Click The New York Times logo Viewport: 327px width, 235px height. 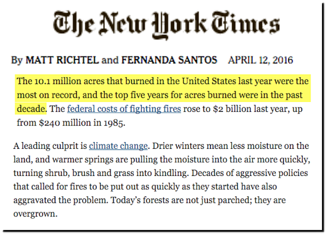pos(166,25)
